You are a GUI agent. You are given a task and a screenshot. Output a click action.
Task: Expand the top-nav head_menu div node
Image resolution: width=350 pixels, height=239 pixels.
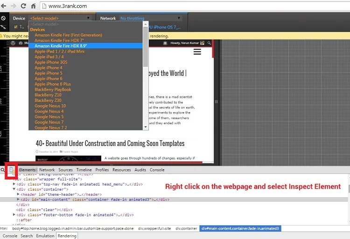(x=14, y=184)
